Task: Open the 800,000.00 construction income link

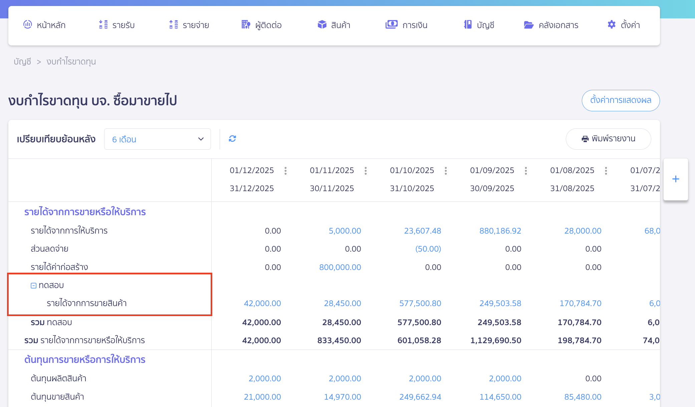Action: (x=340, y=267)
